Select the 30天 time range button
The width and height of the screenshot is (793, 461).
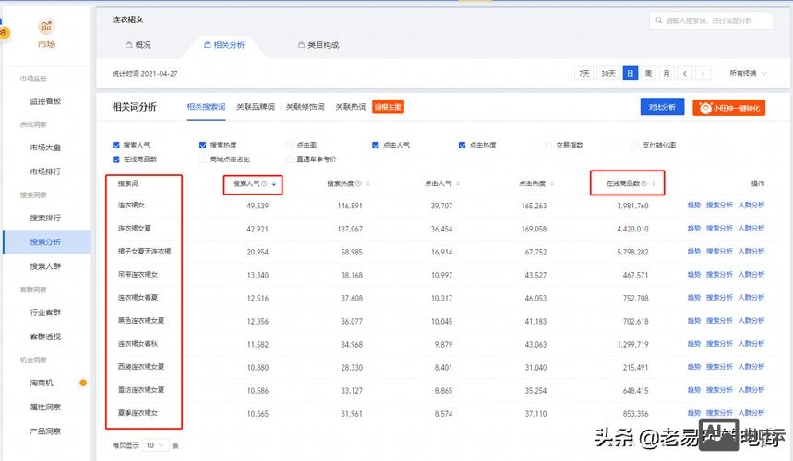click(x=607, y=74)
